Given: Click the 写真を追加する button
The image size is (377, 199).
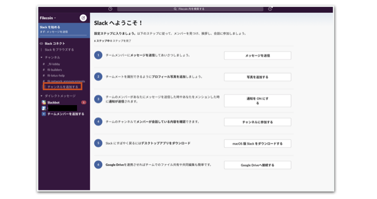Looking at the screenshot, I should point(258,77).
